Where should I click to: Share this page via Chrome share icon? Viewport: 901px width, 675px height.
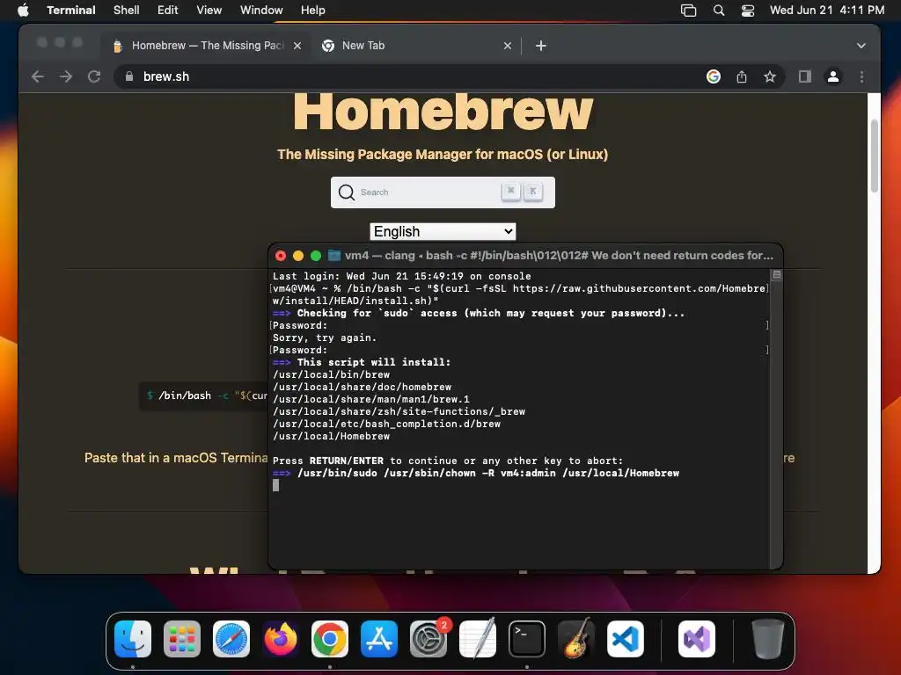pos(742,76)
